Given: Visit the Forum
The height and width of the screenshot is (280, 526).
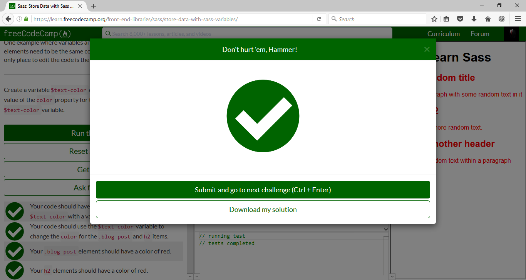Looking at the screenshot, I should pyautogui.click(x=479, y=33).
